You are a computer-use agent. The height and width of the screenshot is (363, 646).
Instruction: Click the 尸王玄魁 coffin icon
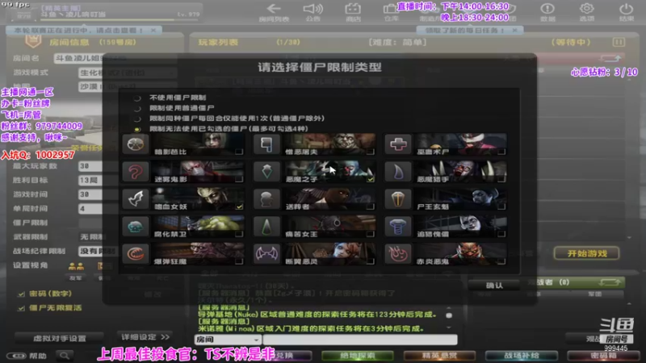pos(397,199)
